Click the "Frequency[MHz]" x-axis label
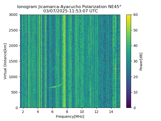 [x=70, y=116]
